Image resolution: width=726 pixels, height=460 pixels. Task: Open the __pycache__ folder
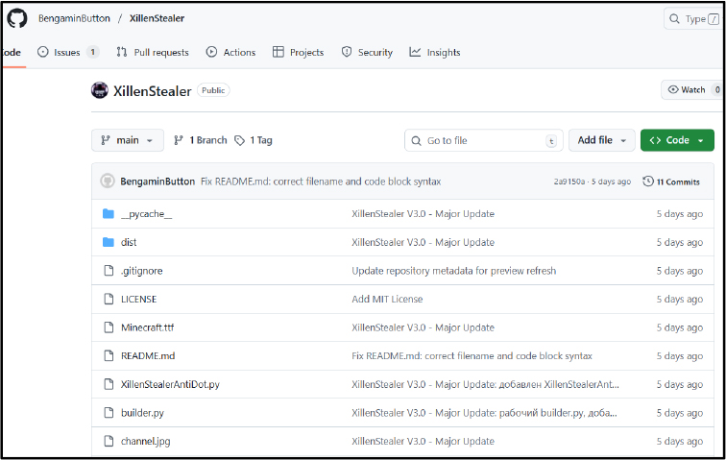(146, 214)
